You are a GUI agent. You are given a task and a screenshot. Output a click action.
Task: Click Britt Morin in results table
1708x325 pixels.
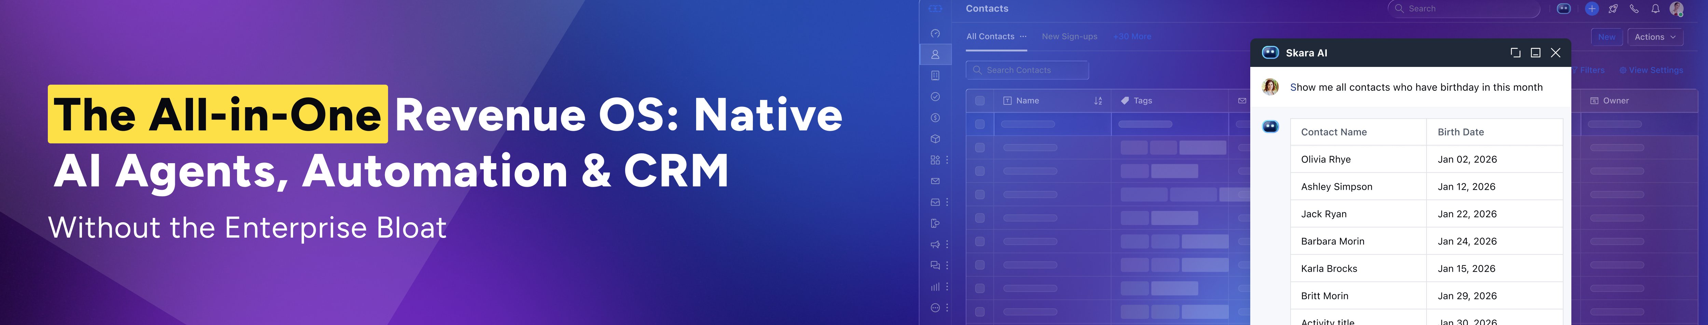click(1325, 296)
